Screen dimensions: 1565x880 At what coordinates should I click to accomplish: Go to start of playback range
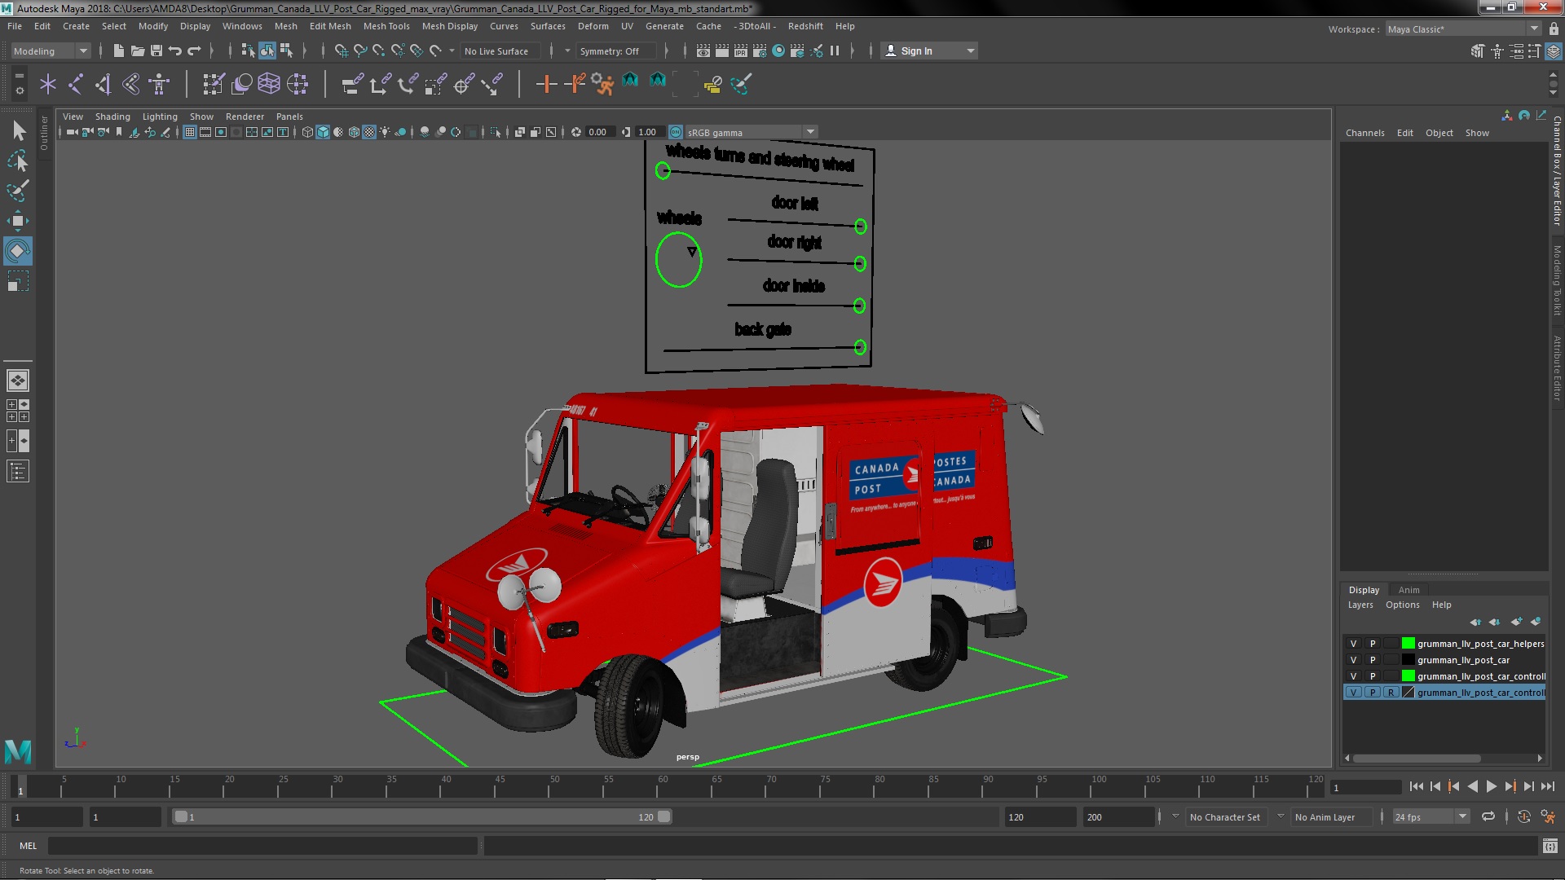pos(1416,786)
